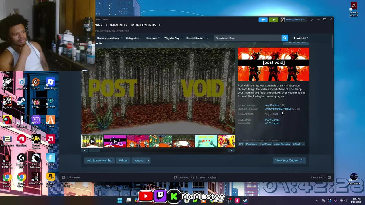
Task: Open Downloads 1 of 1 Items Complete
Action: tap(195, 177)
